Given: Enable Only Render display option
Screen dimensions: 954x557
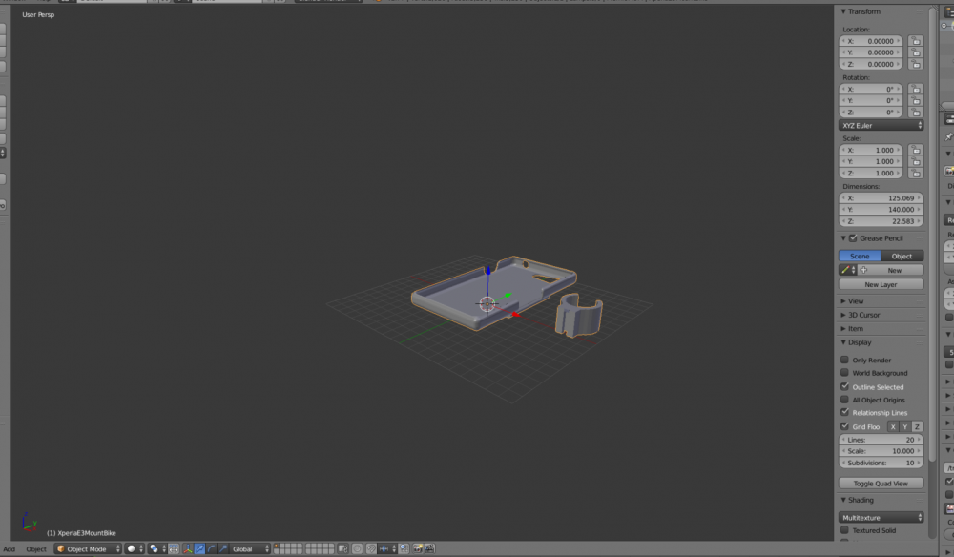Looking at the screenshot, I should [x=844, y=360].
